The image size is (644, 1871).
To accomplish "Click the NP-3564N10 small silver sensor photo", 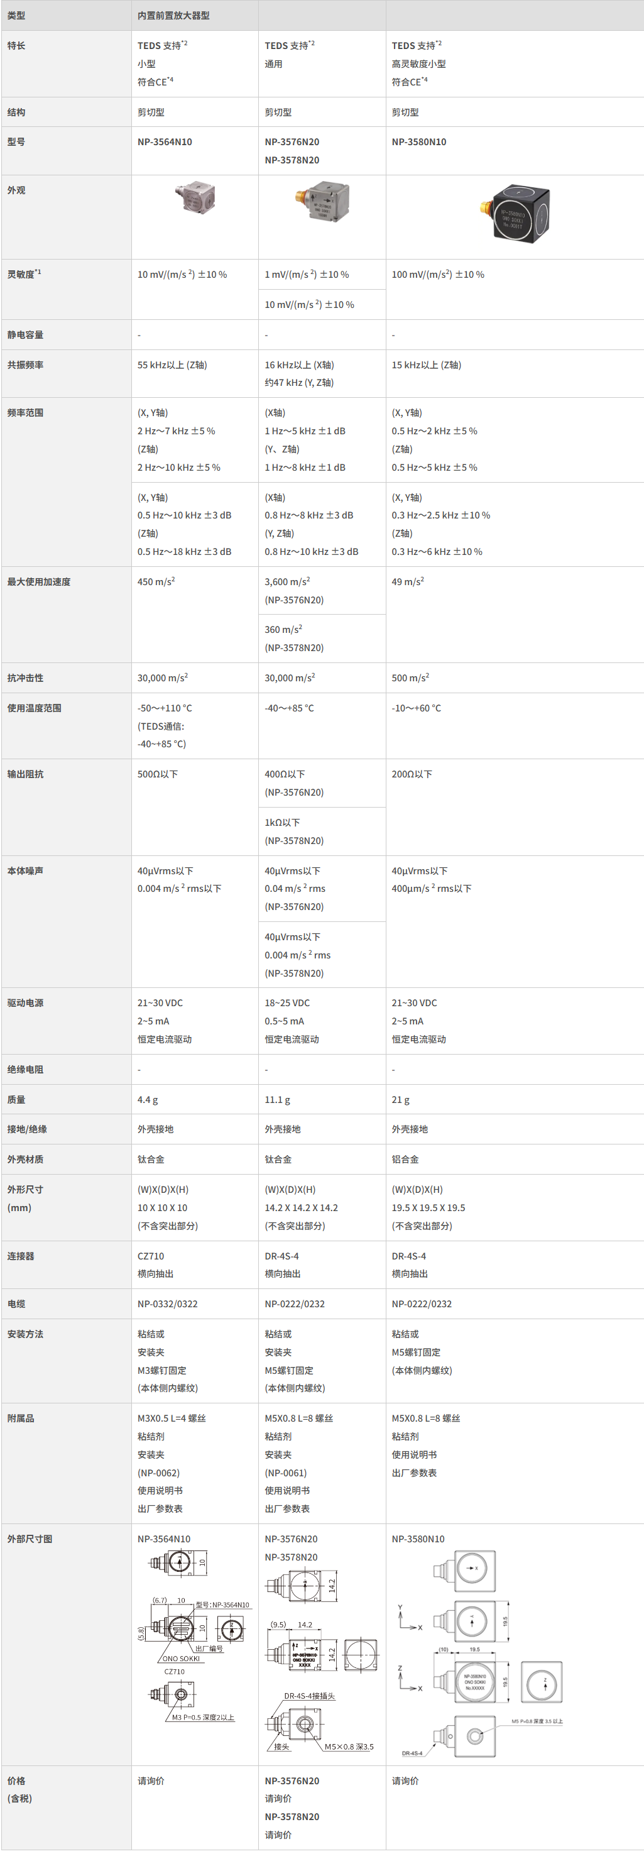I will 195,196.
